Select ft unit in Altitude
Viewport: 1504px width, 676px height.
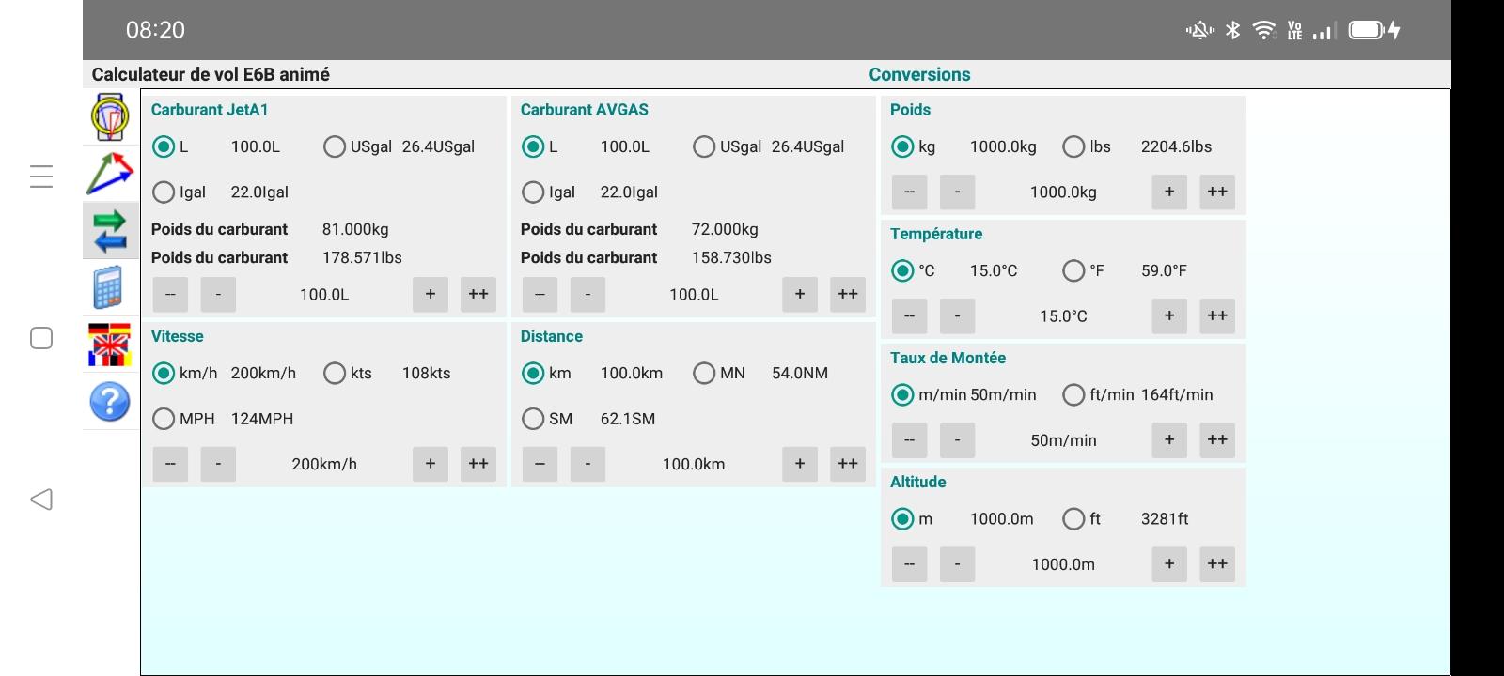click(x=1073, y=518)
